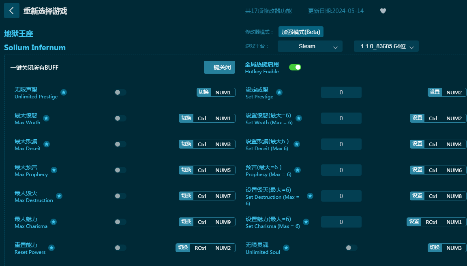Click 切换 button for Unlimited Prestige hotkey
467x266 pixels.
click(x=204, y=92)
